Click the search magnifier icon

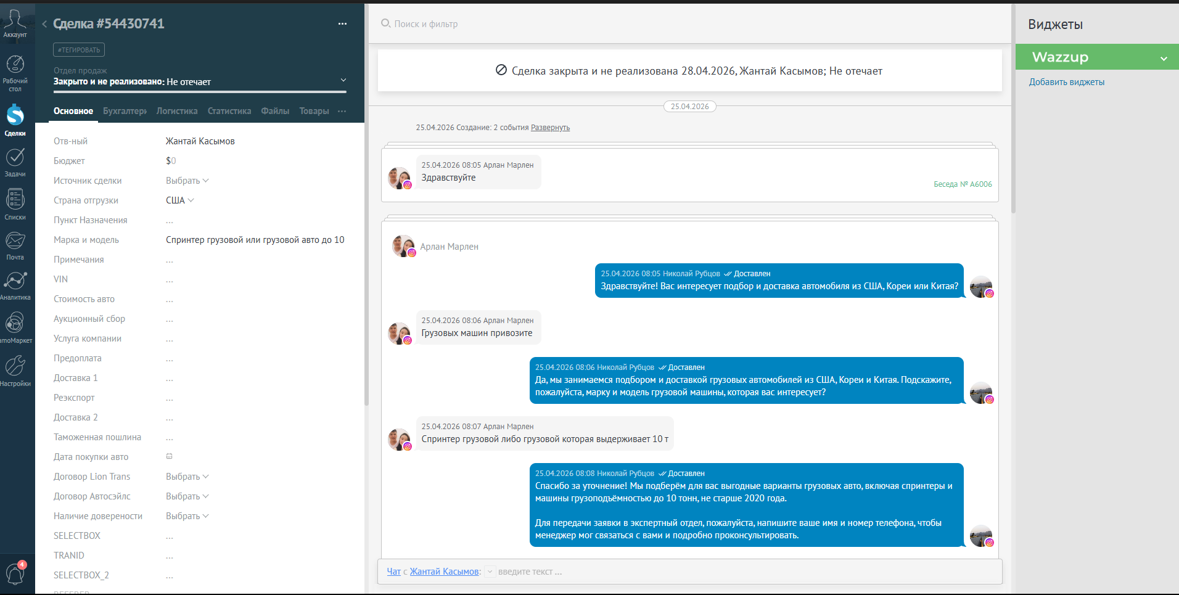pyautogui.click(x=385, y=23)
